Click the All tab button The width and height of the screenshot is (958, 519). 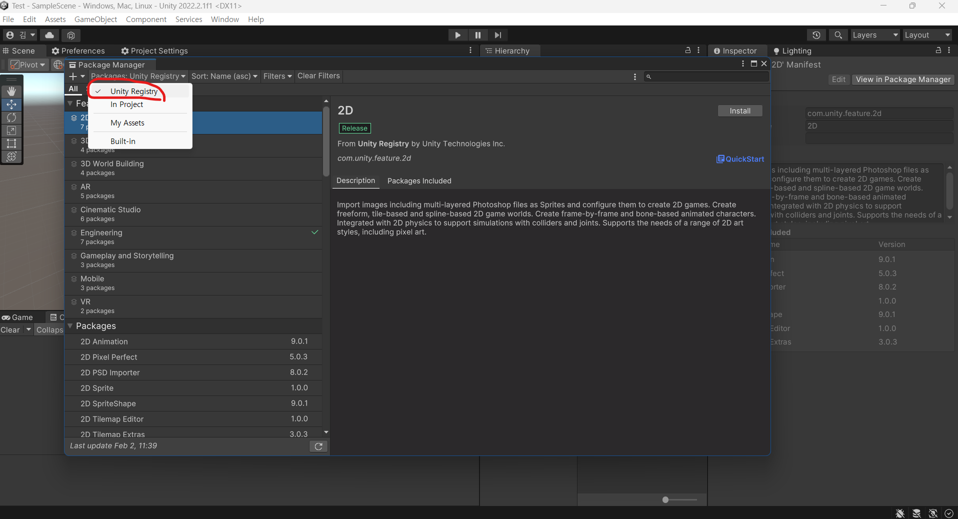point(73,88)
